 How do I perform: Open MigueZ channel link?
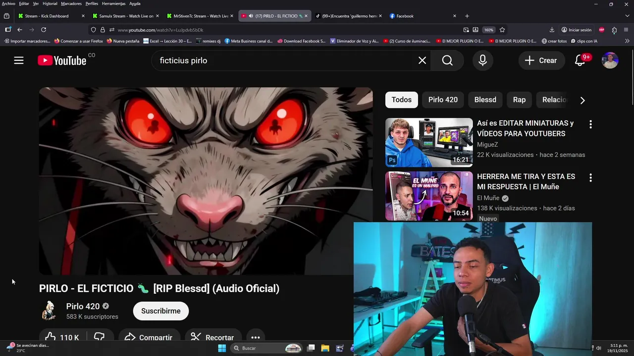click(x=487, y=144)
